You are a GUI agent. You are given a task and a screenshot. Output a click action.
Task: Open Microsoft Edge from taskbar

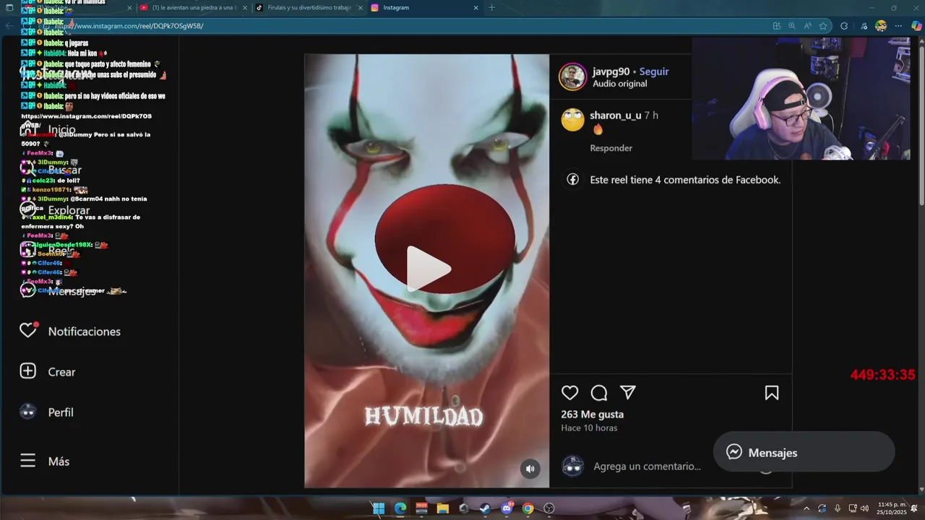tap(400, 508)
